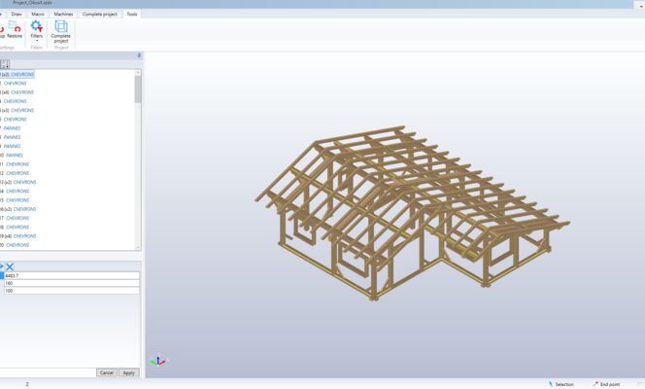Screen dimensions: 645x389
Task: Switch to the Draw tab
Action: click(17, 15)
